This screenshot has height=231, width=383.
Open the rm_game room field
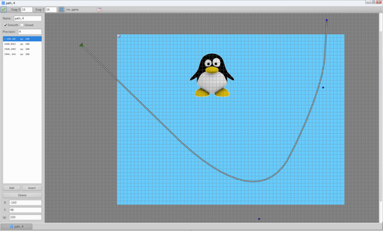(x=81, y=10)
